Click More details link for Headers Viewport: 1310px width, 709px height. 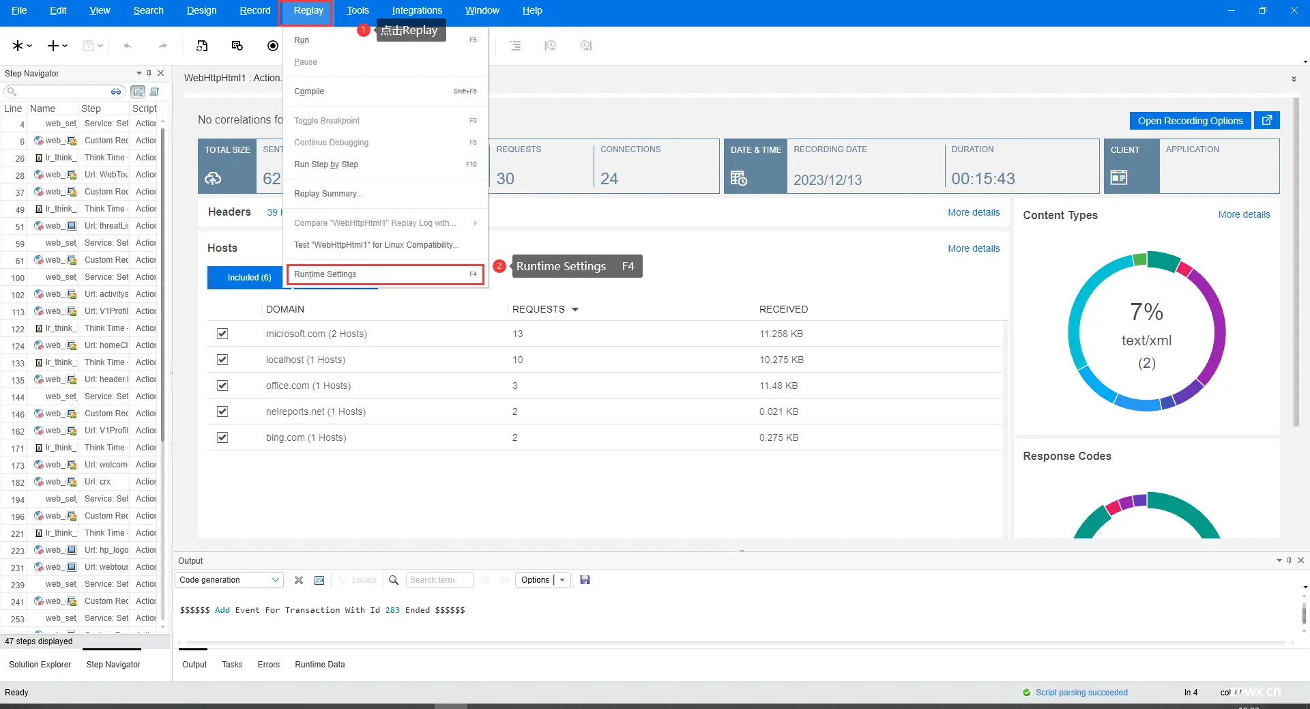[x=974, y=212]
